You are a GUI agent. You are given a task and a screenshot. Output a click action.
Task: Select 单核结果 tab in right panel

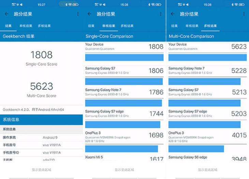[192, 26]
